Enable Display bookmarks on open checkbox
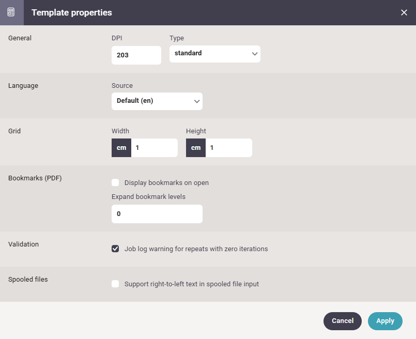The height and width of the screenshot is (339, 416). coord(115,182)
